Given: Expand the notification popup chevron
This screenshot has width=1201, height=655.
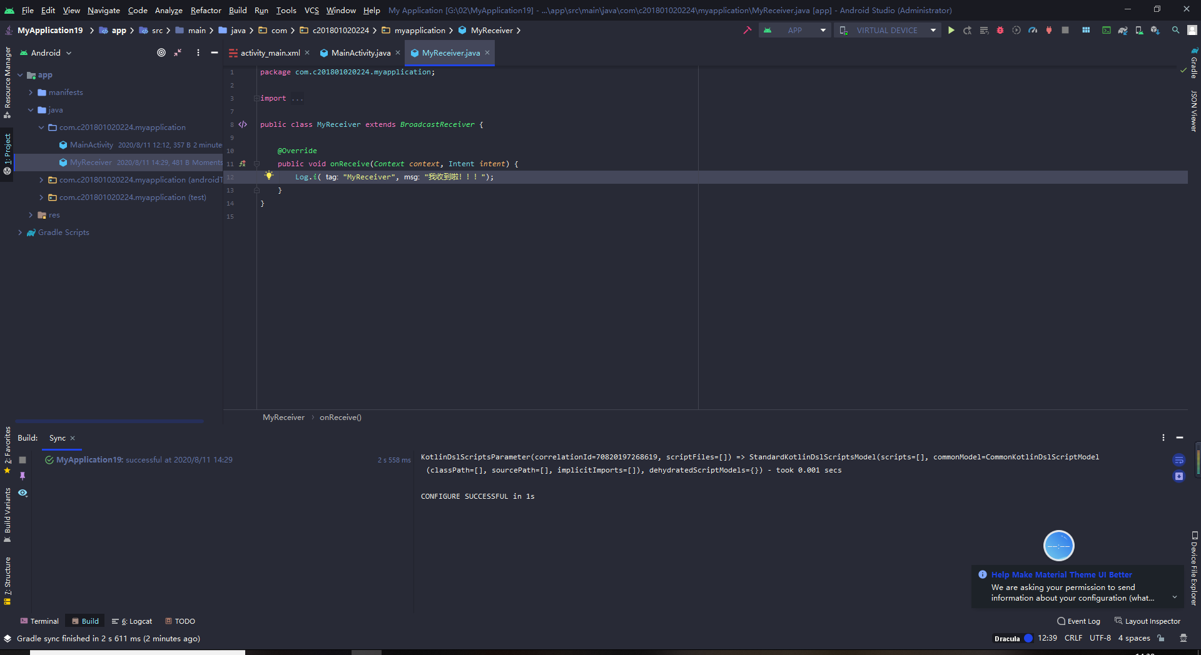Looking at the screenshot, I should (1174, 597).
